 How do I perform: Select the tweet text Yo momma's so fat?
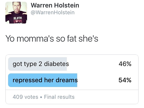tap(41, 39)
